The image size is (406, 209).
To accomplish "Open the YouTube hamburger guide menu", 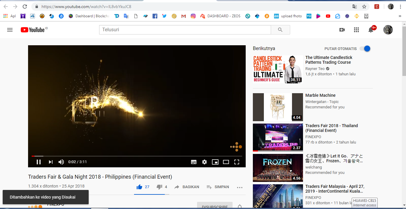I will pyautogui.click(x=10, y=30).
